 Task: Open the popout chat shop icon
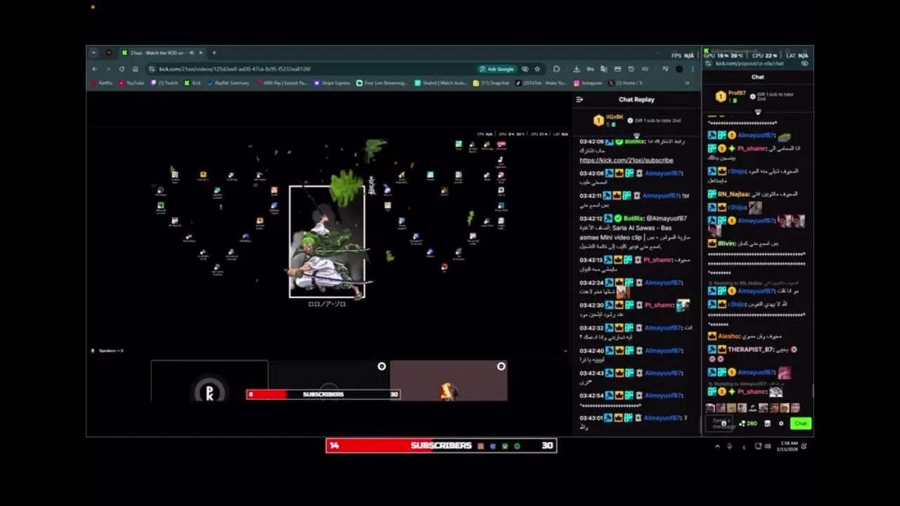pyautogui.click(x=767, y=423)
